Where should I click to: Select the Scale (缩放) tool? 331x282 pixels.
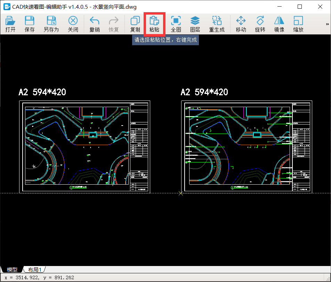tap(298, 24)
